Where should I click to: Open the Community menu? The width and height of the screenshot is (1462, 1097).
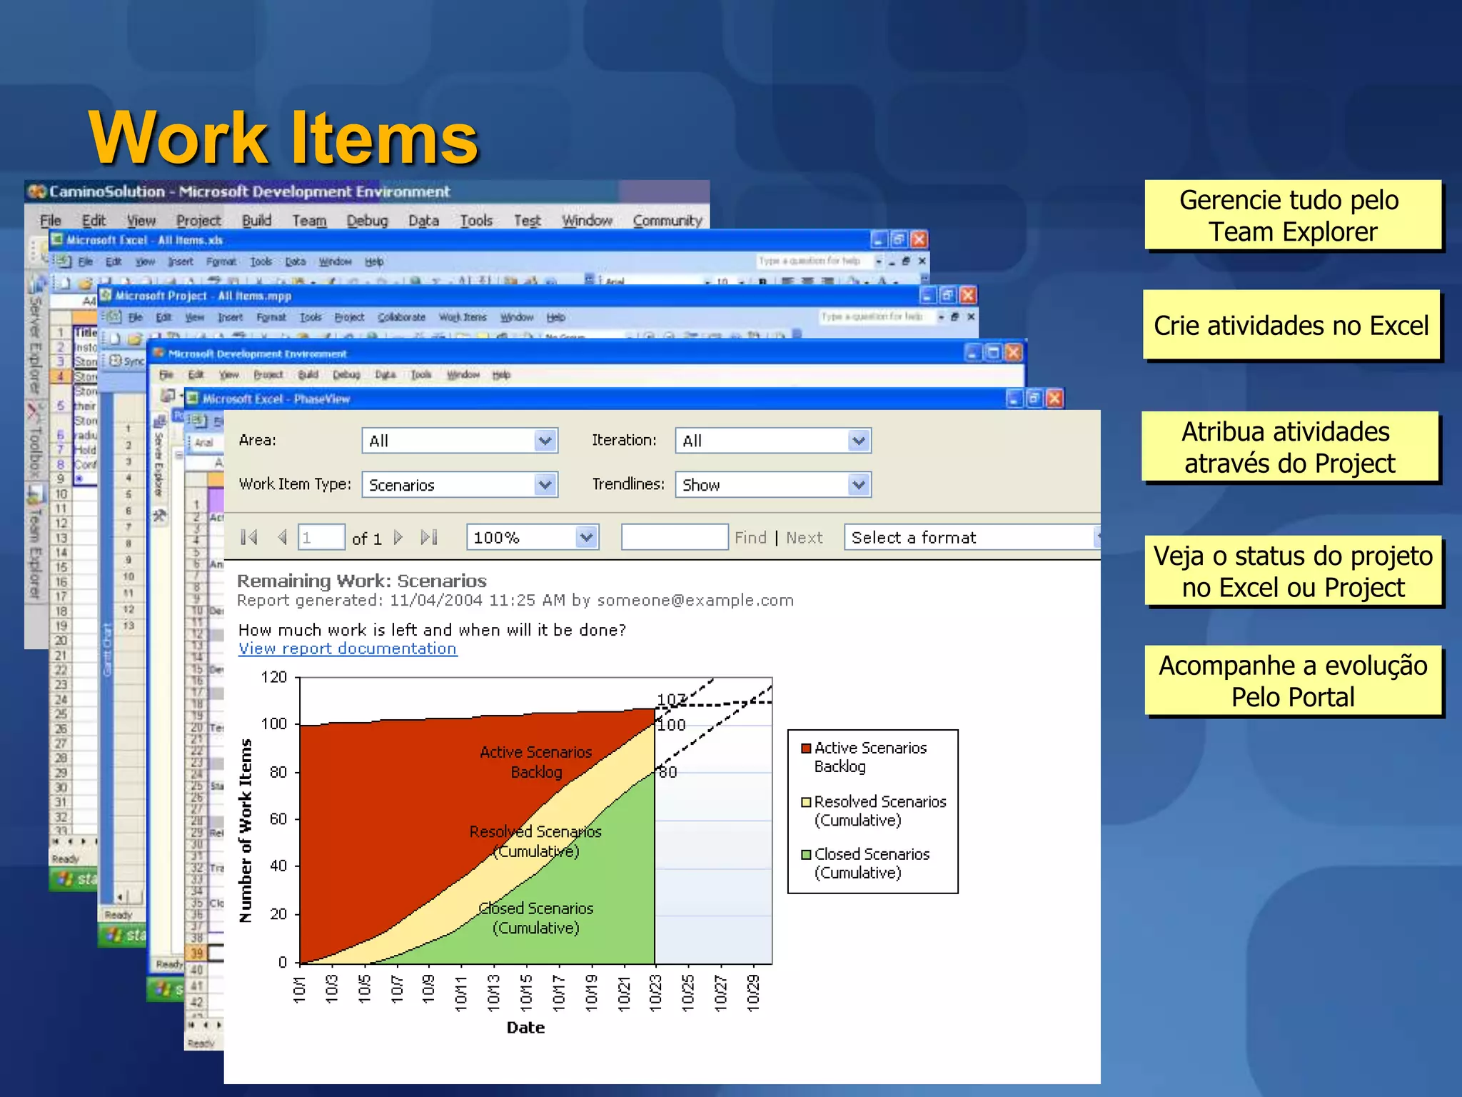point(667,221)
